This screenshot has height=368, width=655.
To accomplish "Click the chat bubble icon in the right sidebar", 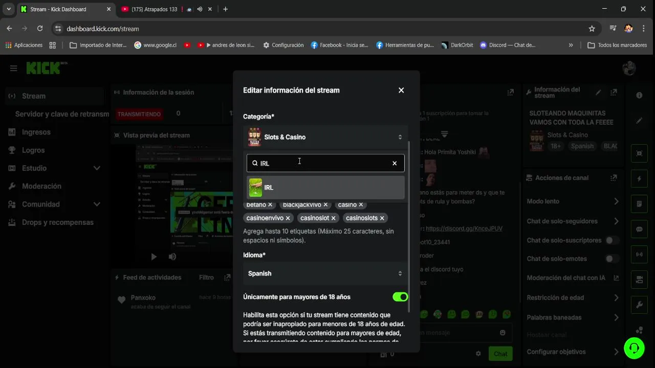I will coord(639,229).
